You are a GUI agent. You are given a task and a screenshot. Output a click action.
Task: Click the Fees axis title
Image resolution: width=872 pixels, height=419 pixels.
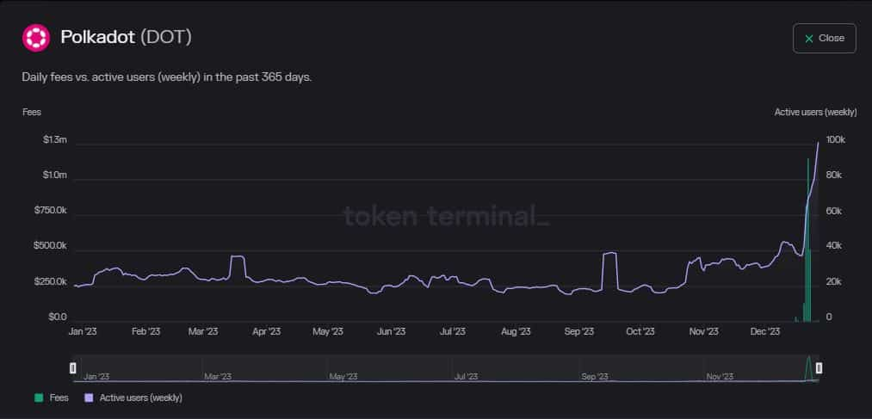click(x=32, y=112)
